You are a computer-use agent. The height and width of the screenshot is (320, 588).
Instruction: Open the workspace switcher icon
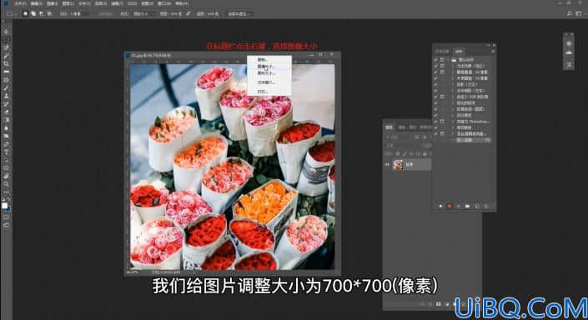click(579, 14)
